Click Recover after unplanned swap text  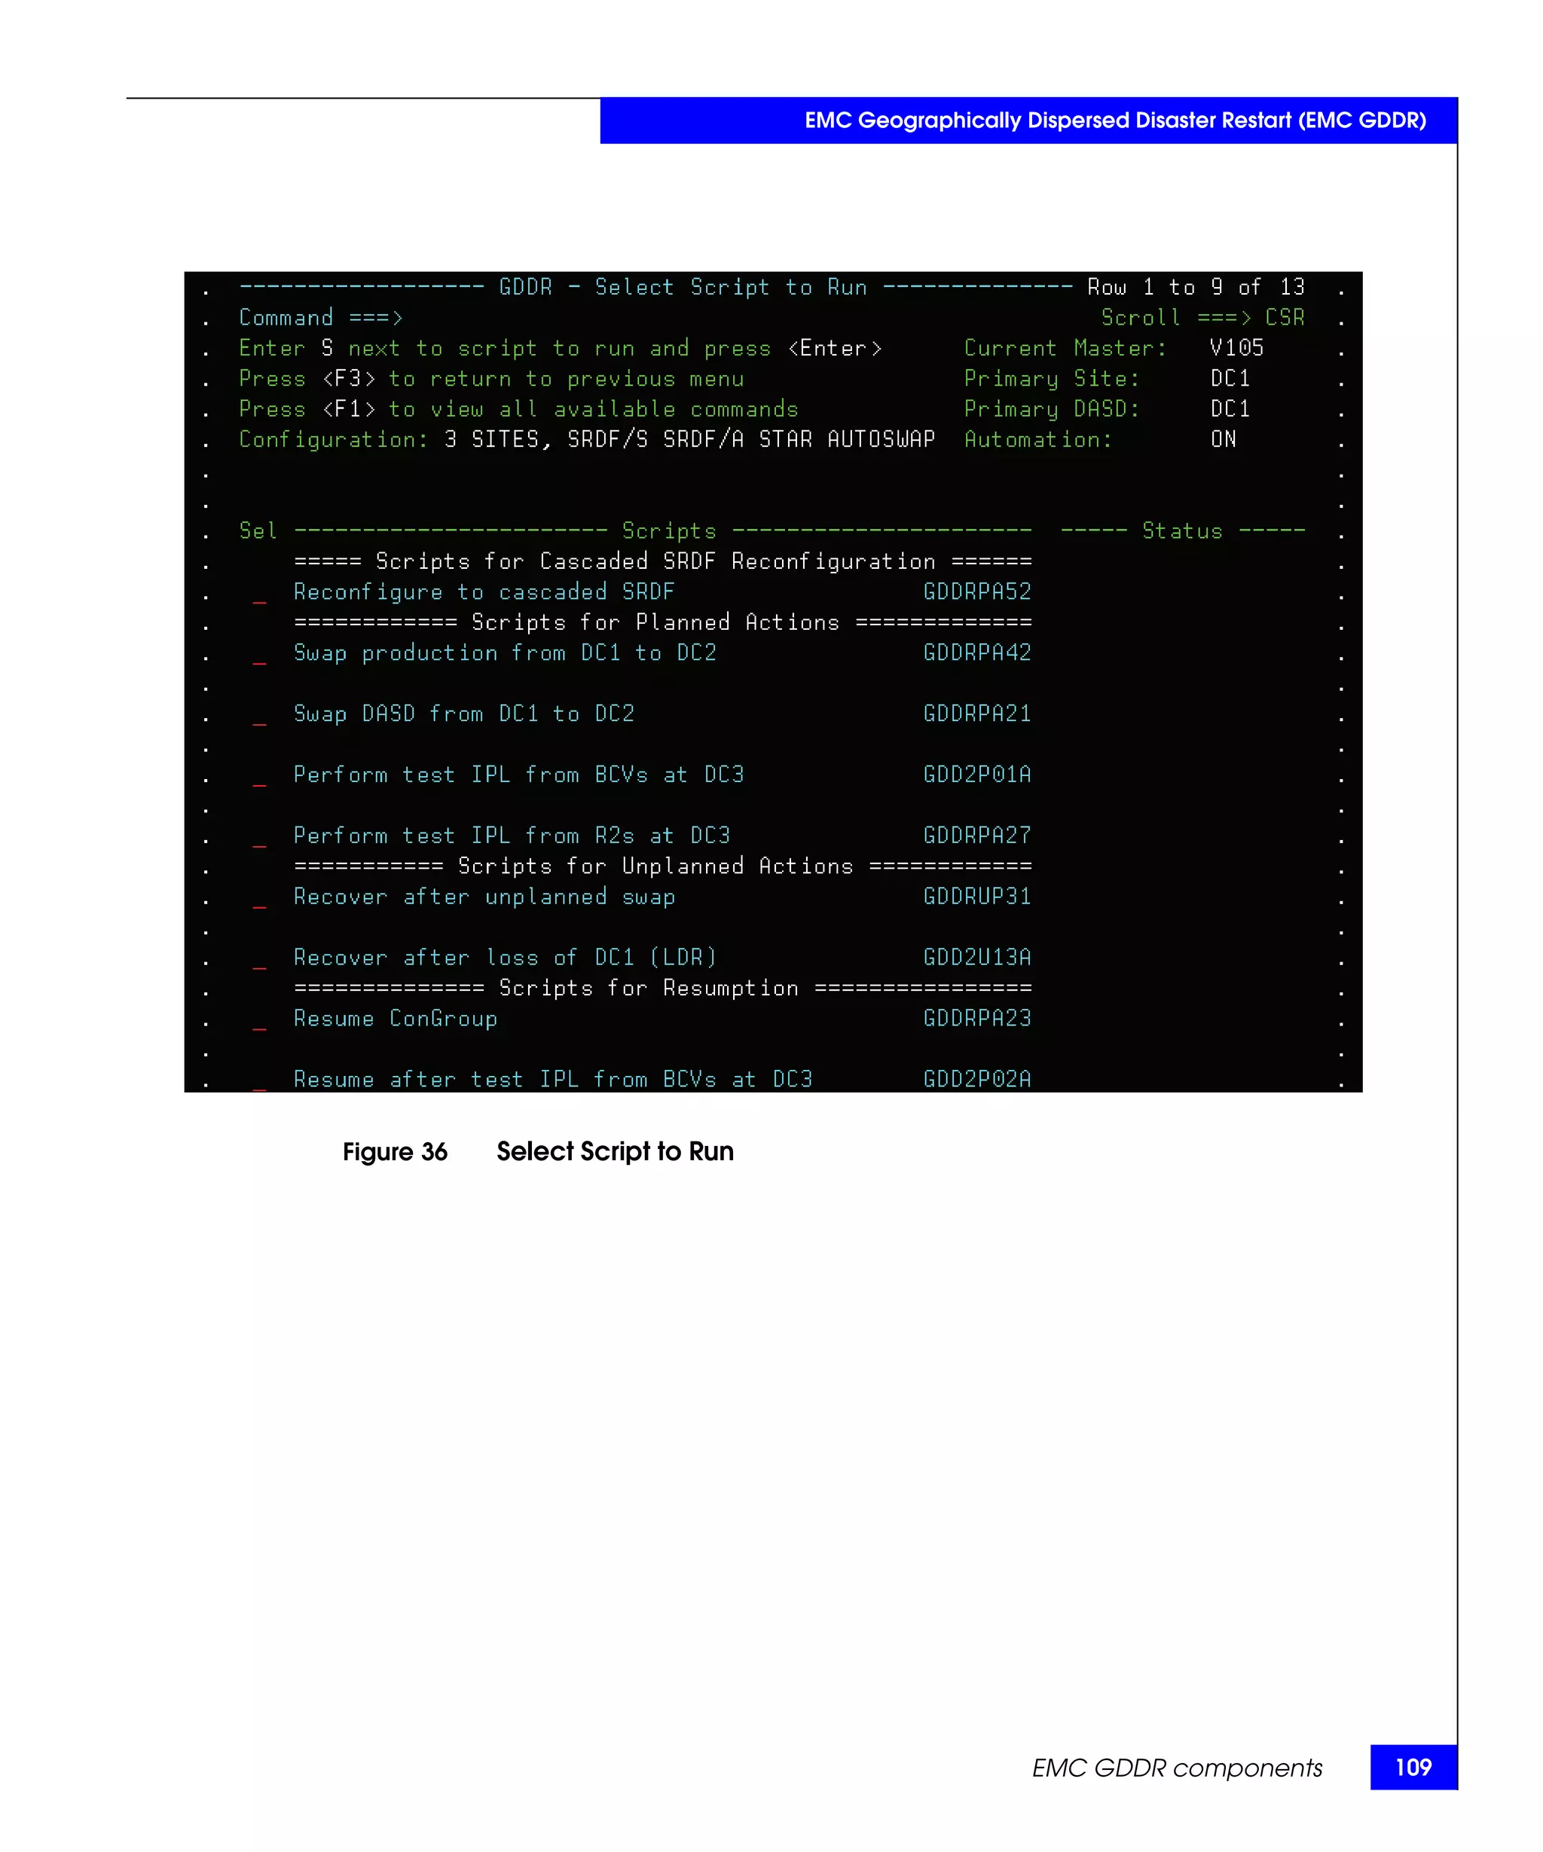484,897
